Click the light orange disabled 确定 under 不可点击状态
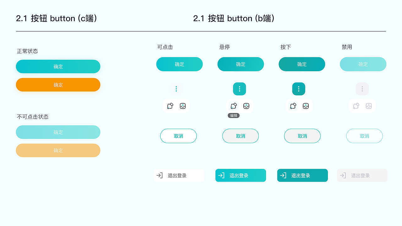402x226 pixels. click(x=58, y=150)
